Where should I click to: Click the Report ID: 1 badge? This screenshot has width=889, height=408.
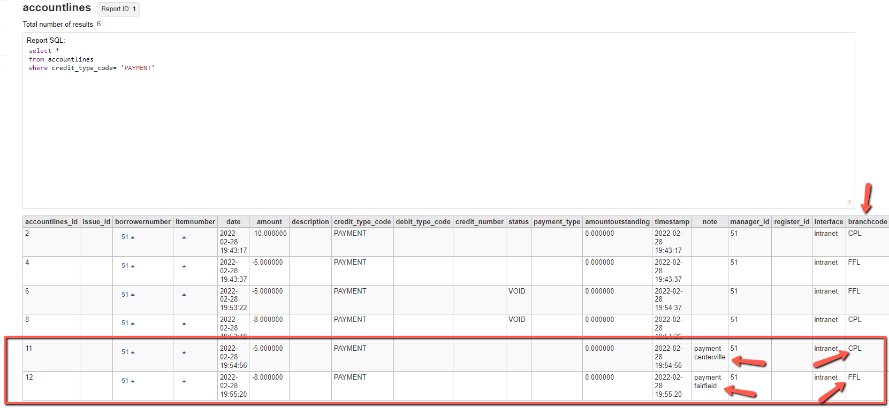click(118, 9)
